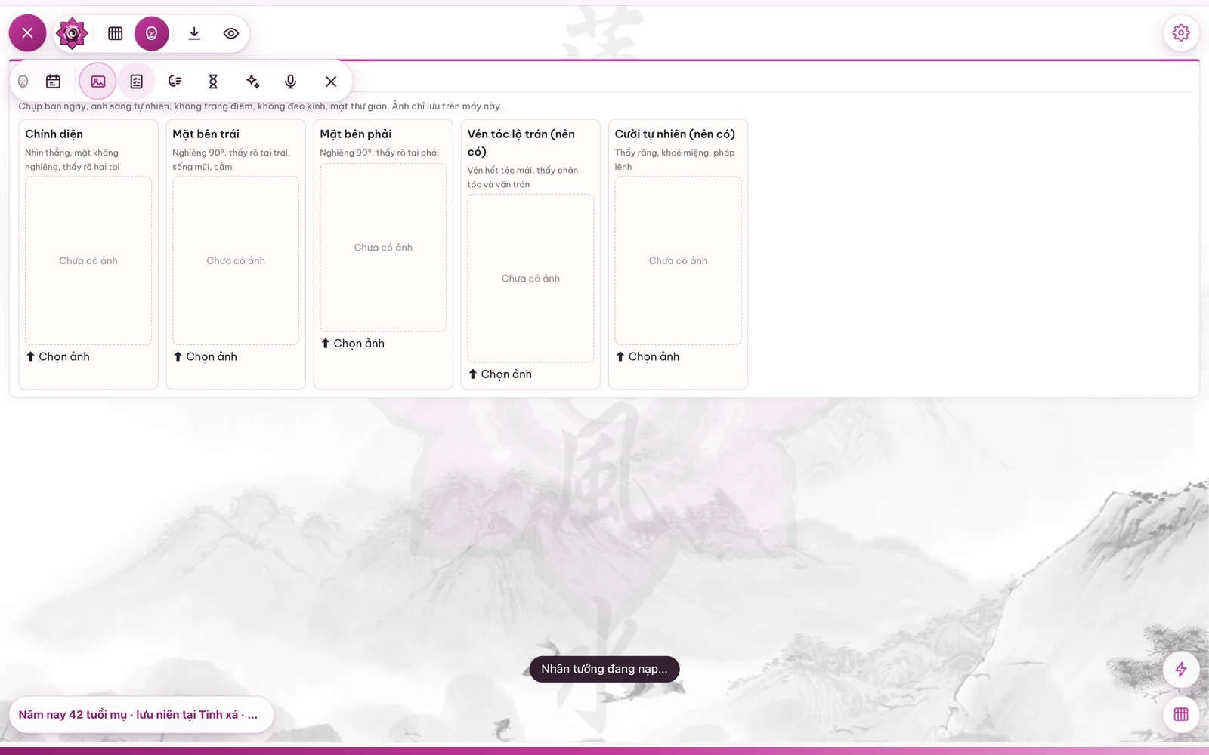This screenshot has width=1209, height=755.
Task: Open the checklist form tool
Action: 137,82
